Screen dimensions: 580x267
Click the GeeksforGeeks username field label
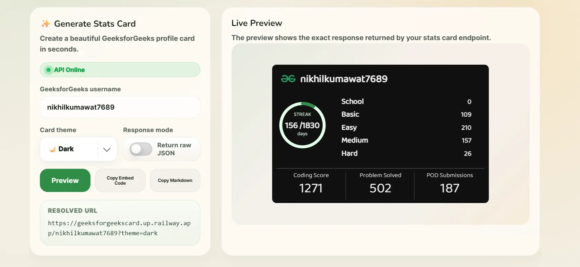pyautogui.click(x=80, y=89)
